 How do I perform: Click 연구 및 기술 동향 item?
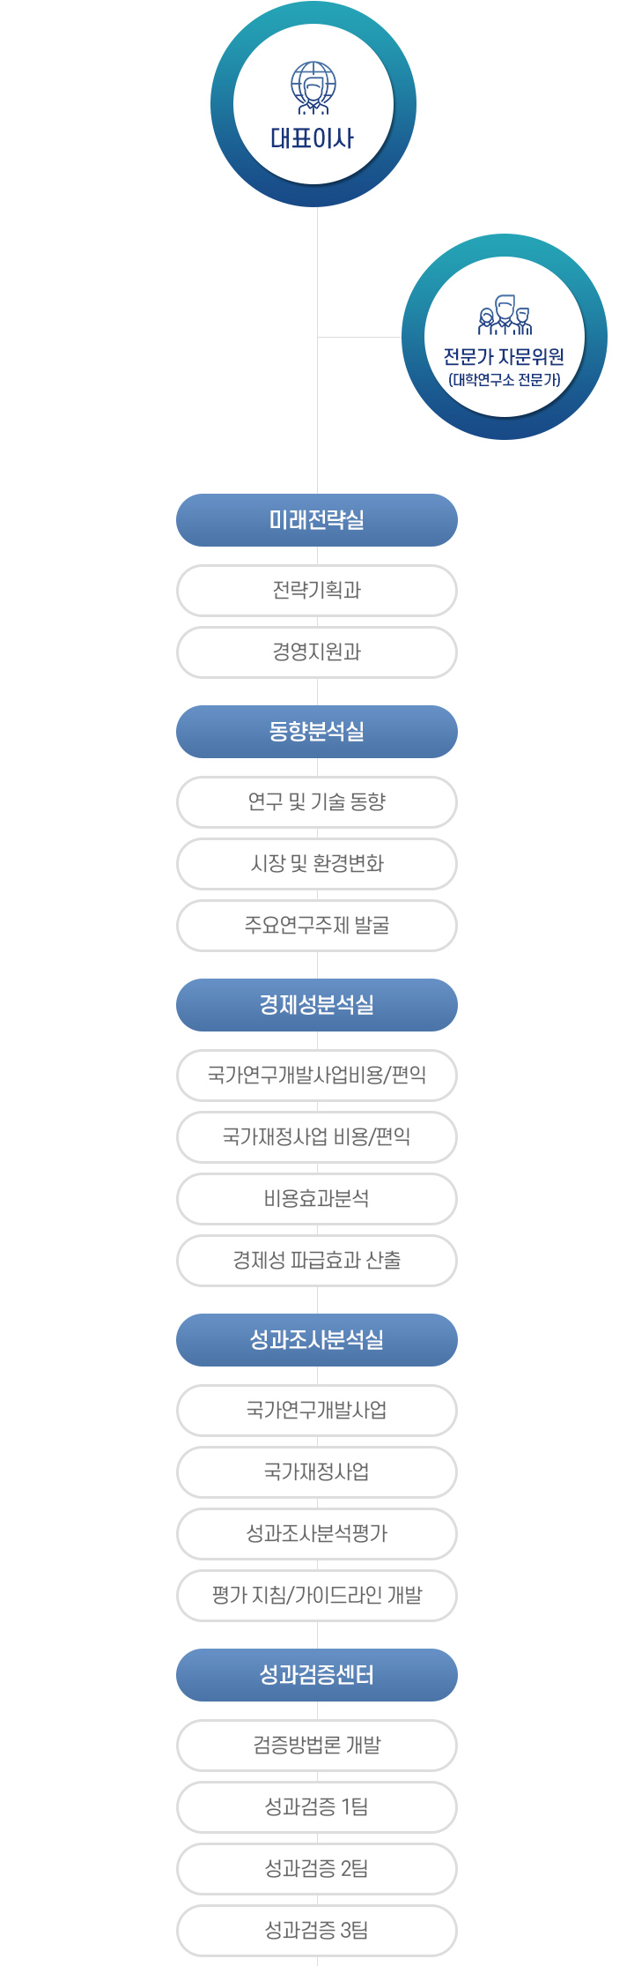pos(317,802)
